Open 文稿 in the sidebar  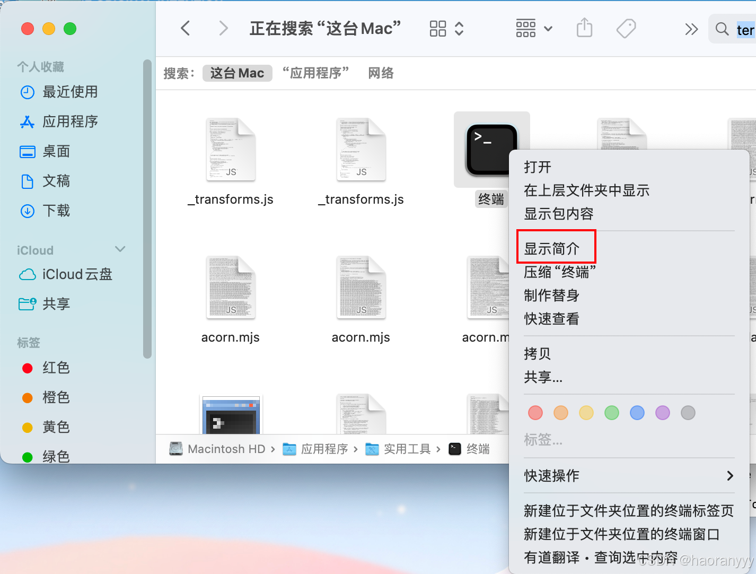pyautogui.click(x=45, y=181)
